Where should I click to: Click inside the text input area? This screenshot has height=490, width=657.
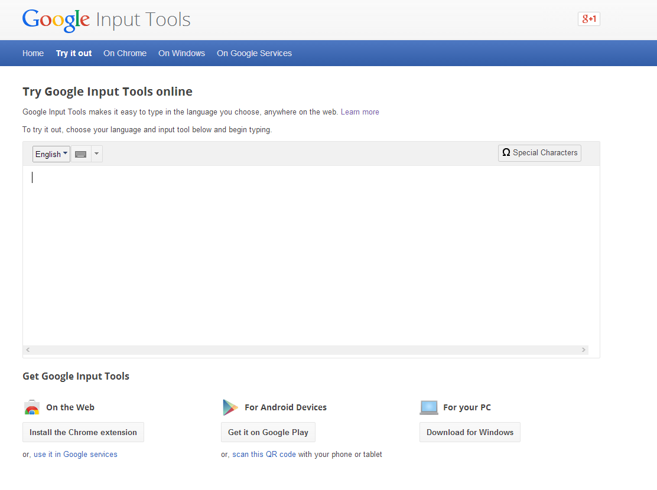pyautogui.click(x=311, y=254)
